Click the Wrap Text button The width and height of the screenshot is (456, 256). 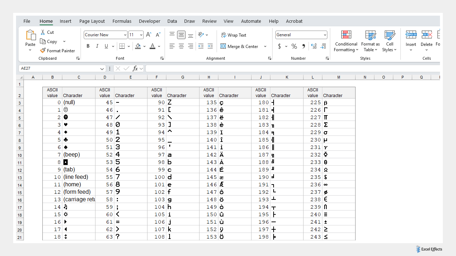click(234, 35)
